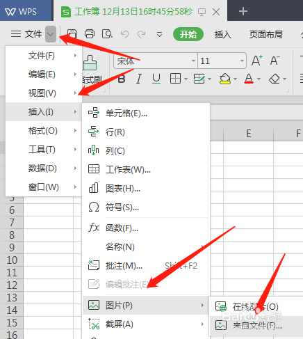This screenshot has width=303, height=339.
Task: Open the 插入(I) submenu
Action: tap(44, 112)
